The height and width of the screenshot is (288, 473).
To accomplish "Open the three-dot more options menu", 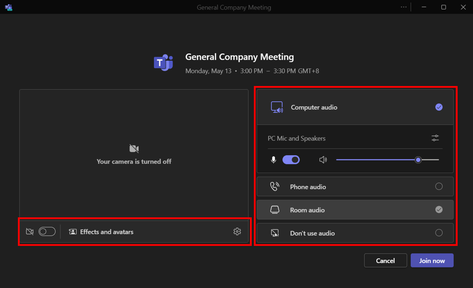I will 404,7.
